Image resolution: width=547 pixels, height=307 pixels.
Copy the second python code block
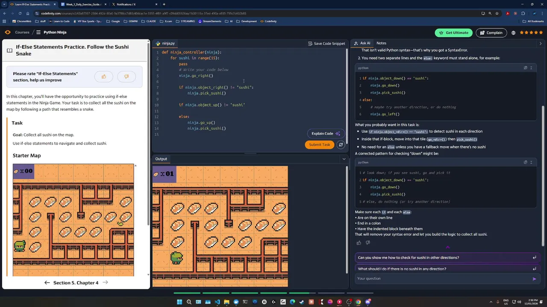525,162
